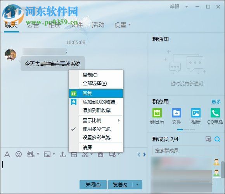Click the first group member avatar icon
Screen dimensions: 225x194
[216, 162]
